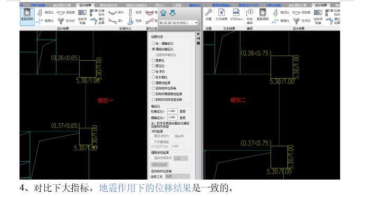
Task: Open the 选择工况 dropdown
Action: point(178,176)
